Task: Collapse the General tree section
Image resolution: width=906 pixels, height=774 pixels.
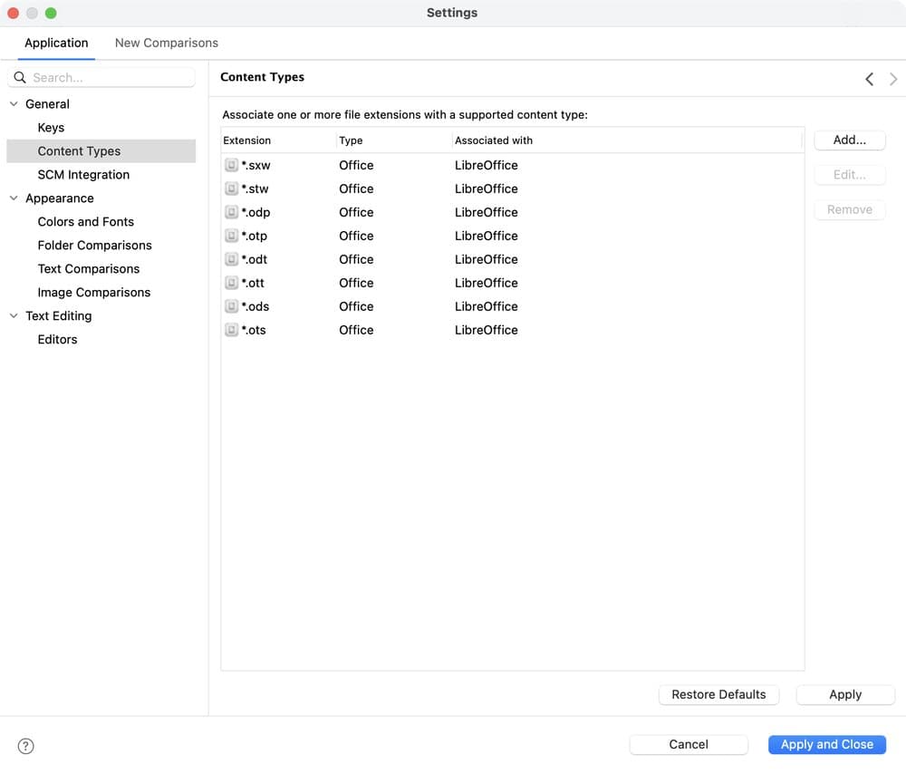Action: 14,104
